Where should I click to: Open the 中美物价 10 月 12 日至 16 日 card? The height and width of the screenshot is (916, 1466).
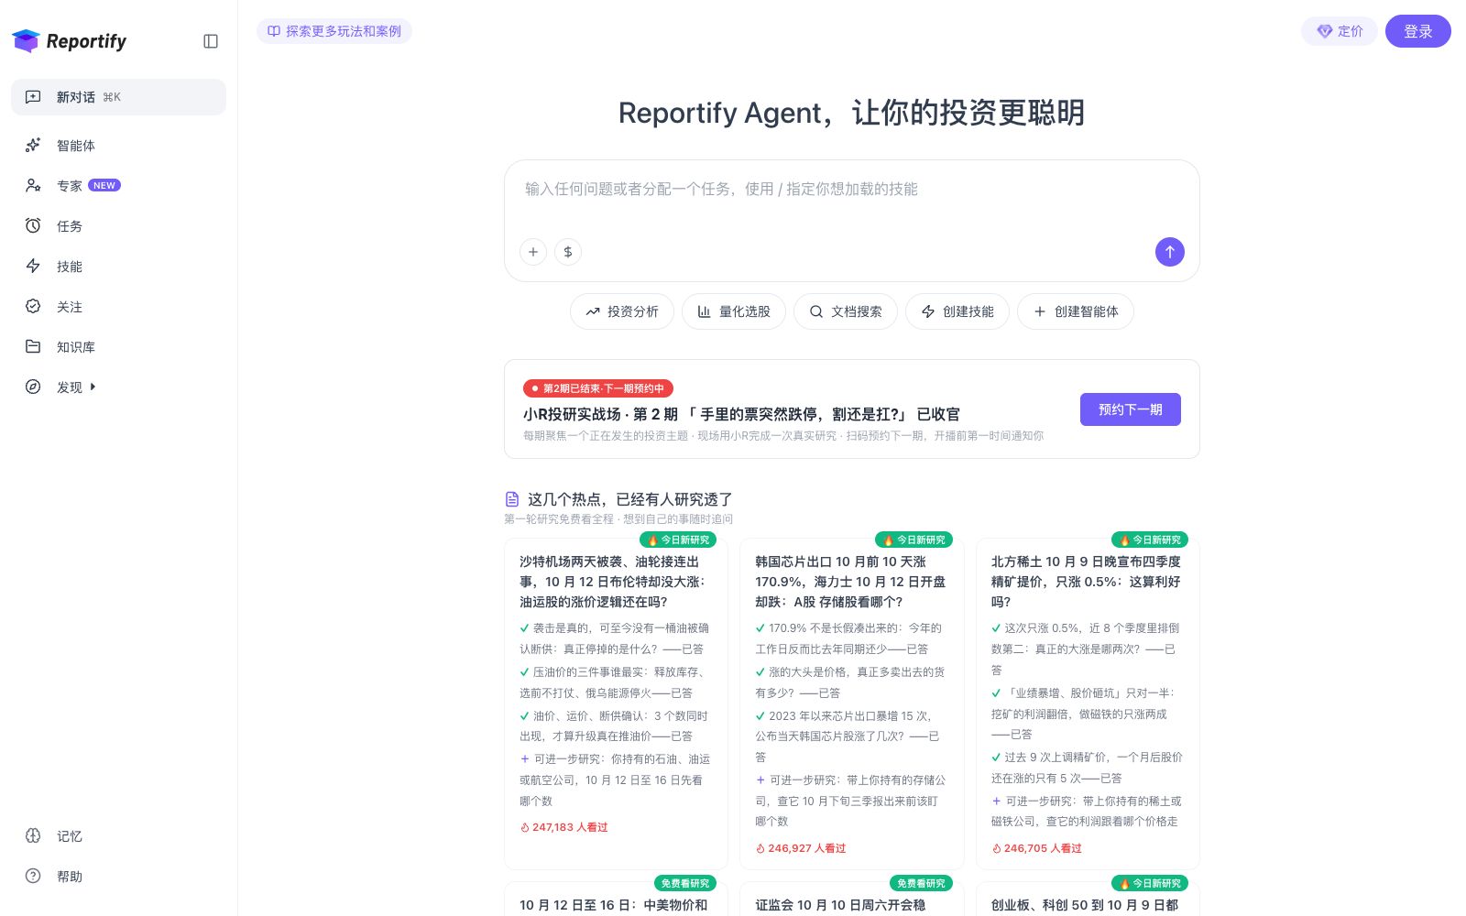[x=616, y=900]
